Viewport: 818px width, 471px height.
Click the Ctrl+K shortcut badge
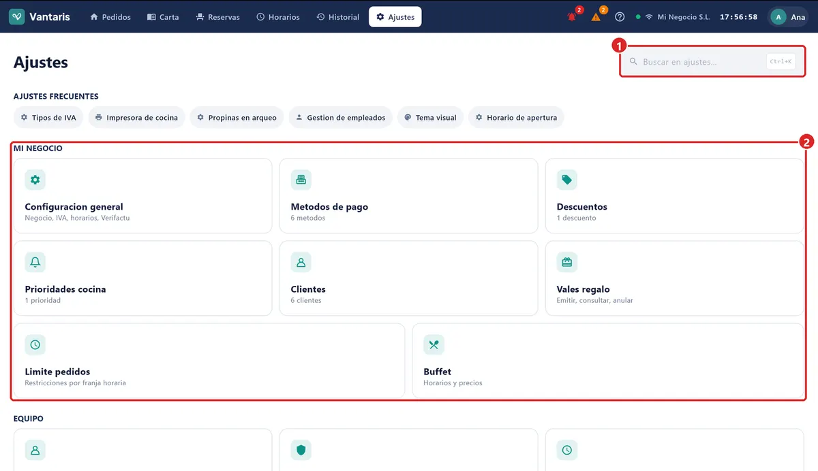click(x=781, y=62)
